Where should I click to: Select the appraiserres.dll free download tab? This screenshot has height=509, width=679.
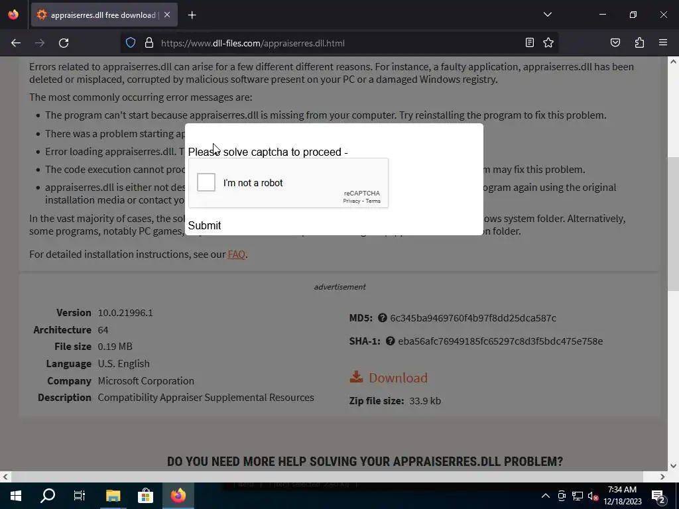tap(104, 15)
